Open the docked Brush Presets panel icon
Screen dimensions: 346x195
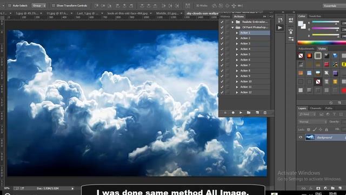pyautogui.click(x=291, y=31)
